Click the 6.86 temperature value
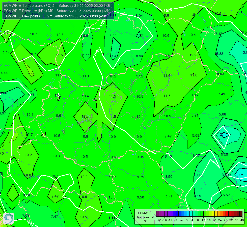This screenshot has height=227, width=247. [4, 93]
